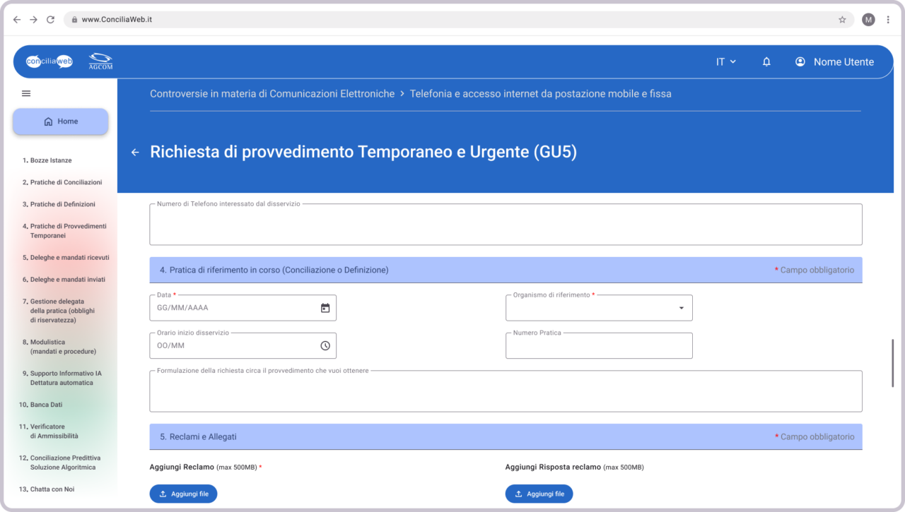Image resolution: width=905 pixels, height=512 pixels.
Task: Focus the Data date input field
Action: click(x=243, y=308)
